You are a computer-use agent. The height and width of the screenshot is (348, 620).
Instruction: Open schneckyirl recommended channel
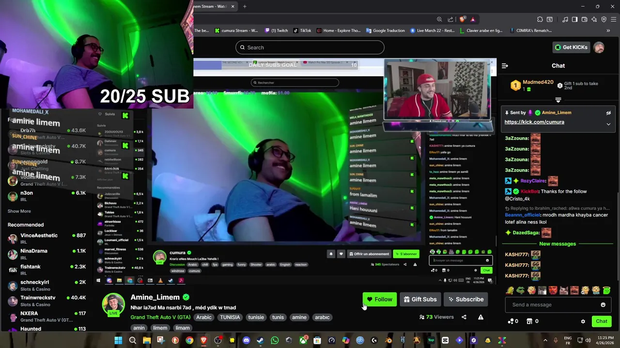(47, 285)
